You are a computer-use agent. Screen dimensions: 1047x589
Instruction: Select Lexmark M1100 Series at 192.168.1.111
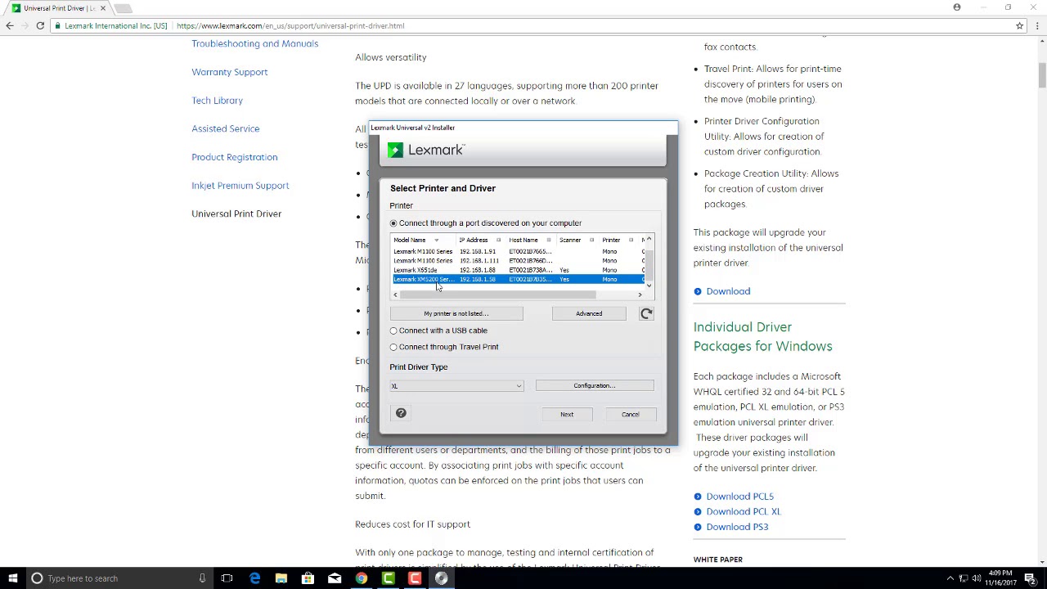(x=519, y=260)
